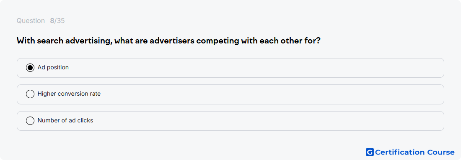Click the total 35 in the counter
The height and width of the screenshot is (160, 461).
(61, 21)
